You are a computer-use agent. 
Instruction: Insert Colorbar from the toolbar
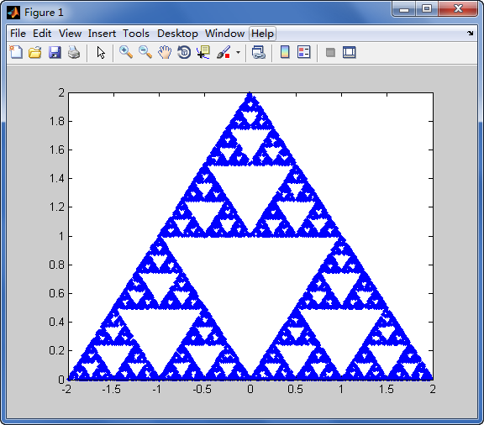click(285, 52)
